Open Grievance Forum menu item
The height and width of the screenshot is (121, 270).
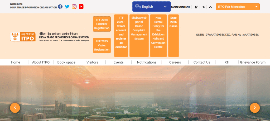pos(253,62)
